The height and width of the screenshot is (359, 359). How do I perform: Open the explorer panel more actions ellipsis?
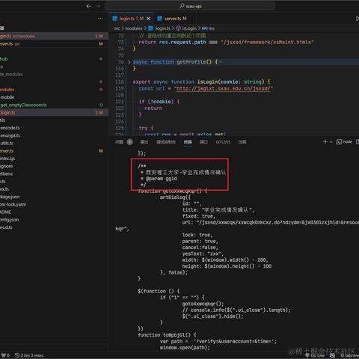pos(100,19)
